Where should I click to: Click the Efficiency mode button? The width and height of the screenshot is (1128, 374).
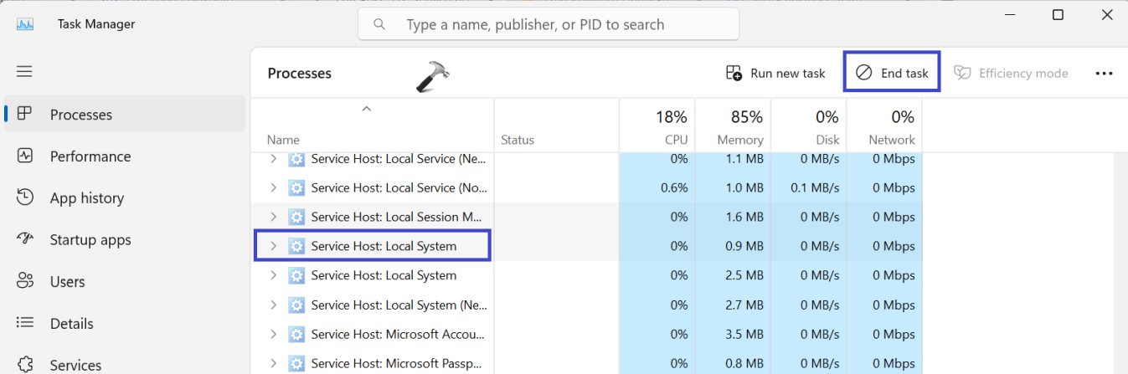(x=1012, y=74)
